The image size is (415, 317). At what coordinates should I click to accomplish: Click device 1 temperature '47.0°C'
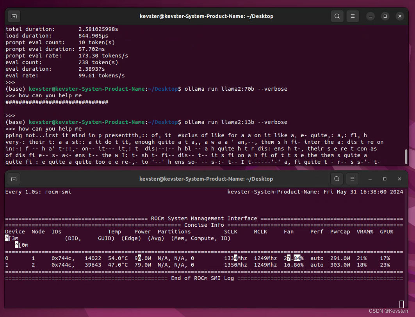click(x=118, y=265)
